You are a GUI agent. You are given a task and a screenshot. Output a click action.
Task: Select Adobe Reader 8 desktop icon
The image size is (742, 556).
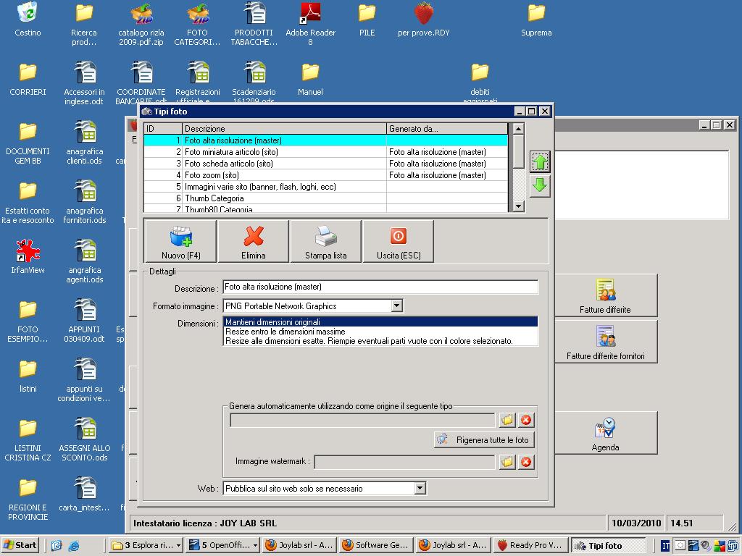coord(310,24)
